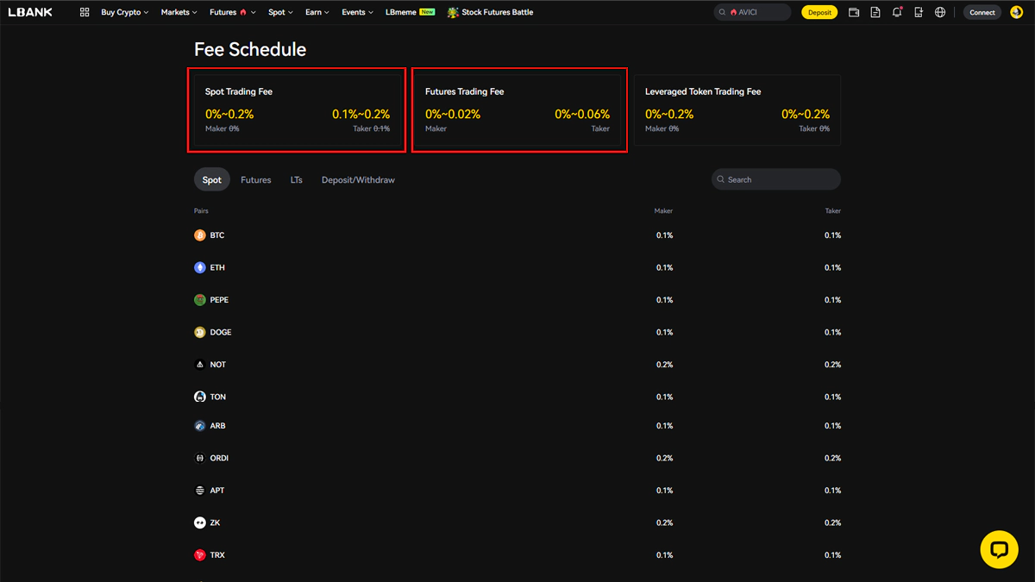Expand the Earn dropdown menu
1035x582 pixels.
pos(317,12)
